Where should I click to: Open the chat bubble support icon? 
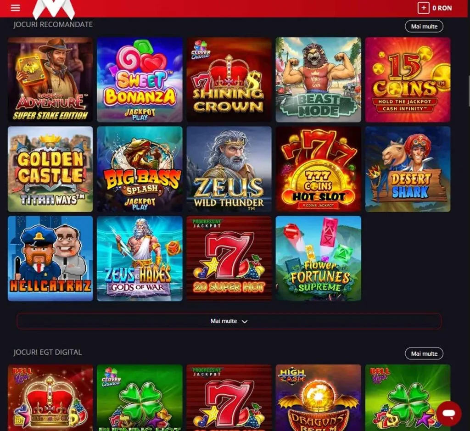[449, 414]
